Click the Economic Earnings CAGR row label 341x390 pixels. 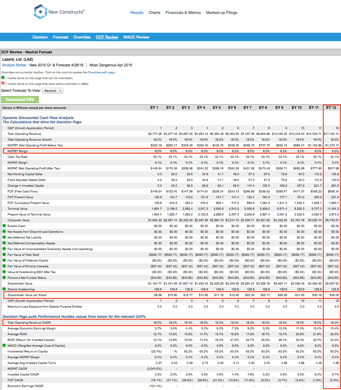point(25,386)
